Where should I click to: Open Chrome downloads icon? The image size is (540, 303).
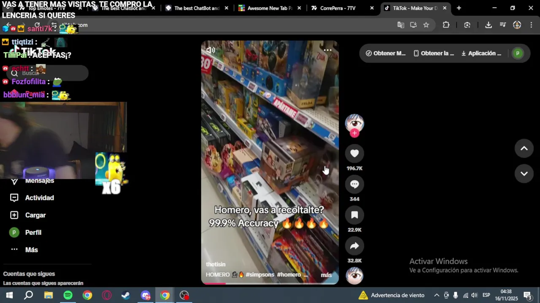(x=489, y=25)
